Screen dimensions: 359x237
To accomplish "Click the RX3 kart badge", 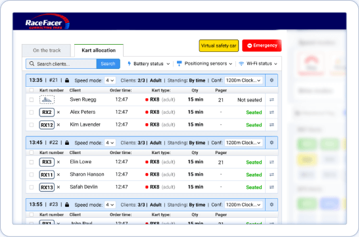I will point(47,162).
